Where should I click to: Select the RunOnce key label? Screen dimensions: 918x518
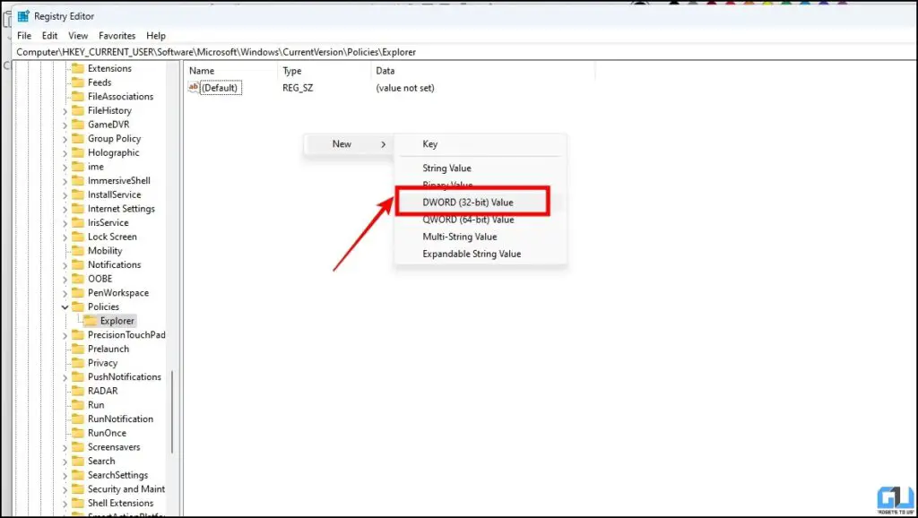pyautogui.click(x=108, y=433)
